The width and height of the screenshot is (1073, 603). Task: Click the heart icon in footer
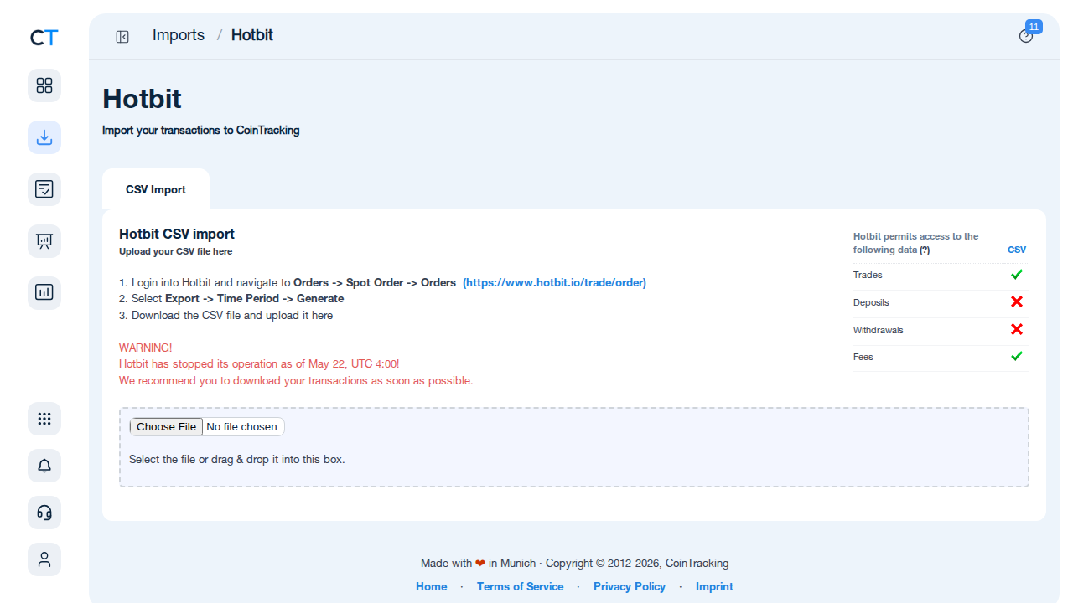click(480, 564)
